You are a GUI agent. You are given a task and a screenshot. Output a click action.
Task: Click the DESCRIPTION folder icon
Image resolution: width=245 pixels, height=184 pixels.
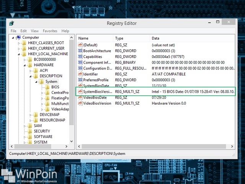pos(36,76)
